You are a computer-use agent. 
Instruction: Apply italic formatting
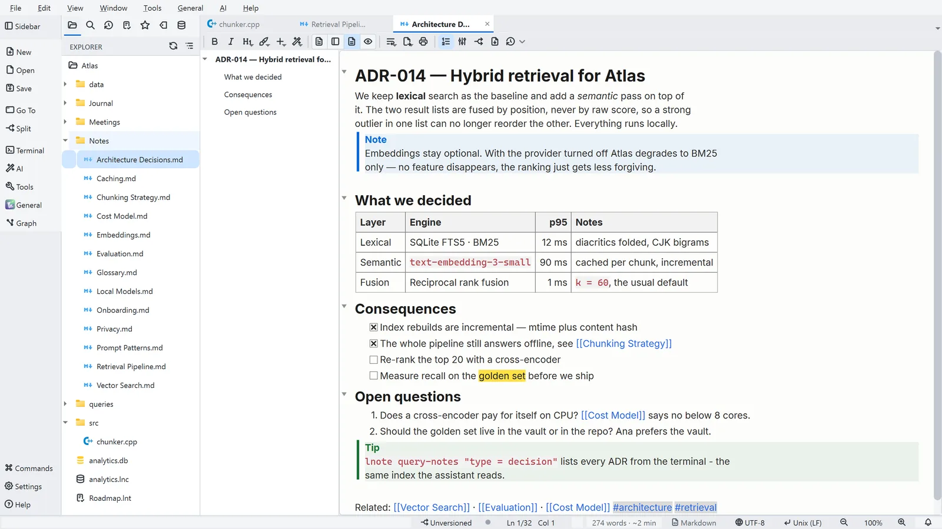tap(231, 42)
